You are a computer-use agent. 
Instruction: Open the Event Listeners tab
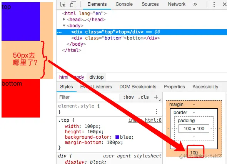click(96, 87)
